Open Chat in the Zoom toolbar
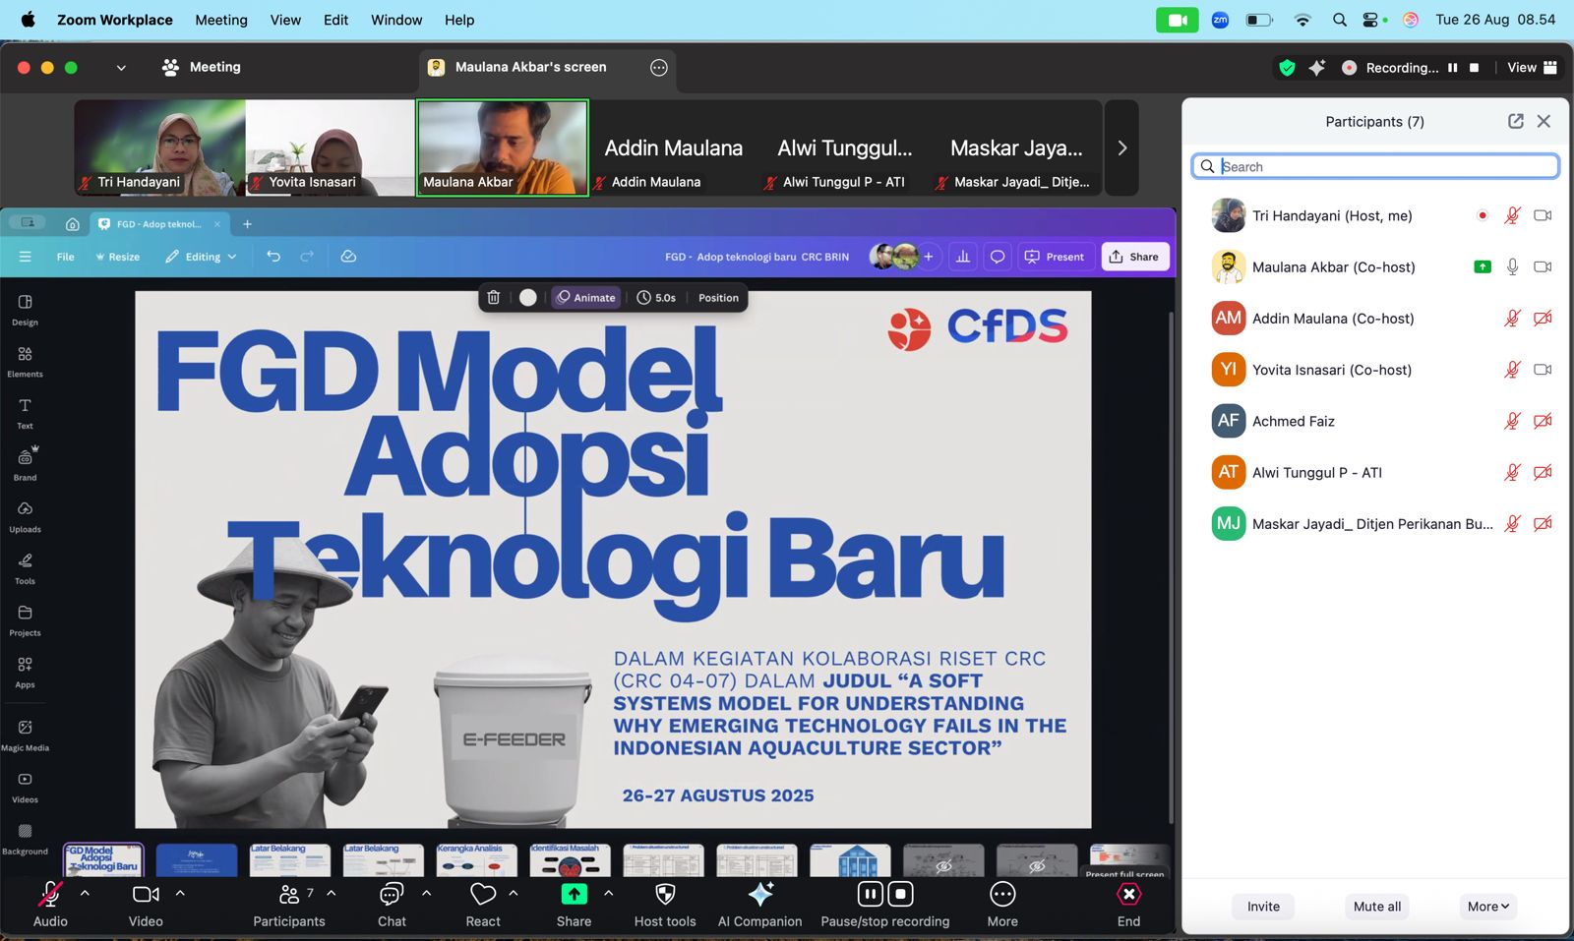Image resolution: width=1574 pixels, height=941 pixels. pyautogui.click(x=392, y=905)
